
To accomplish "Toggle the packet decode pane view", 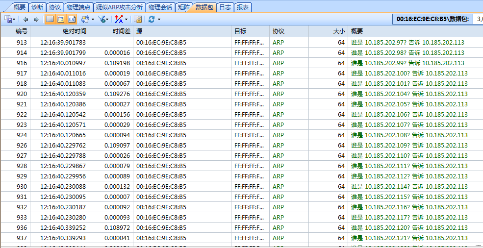I will click(x=61, y=19).
